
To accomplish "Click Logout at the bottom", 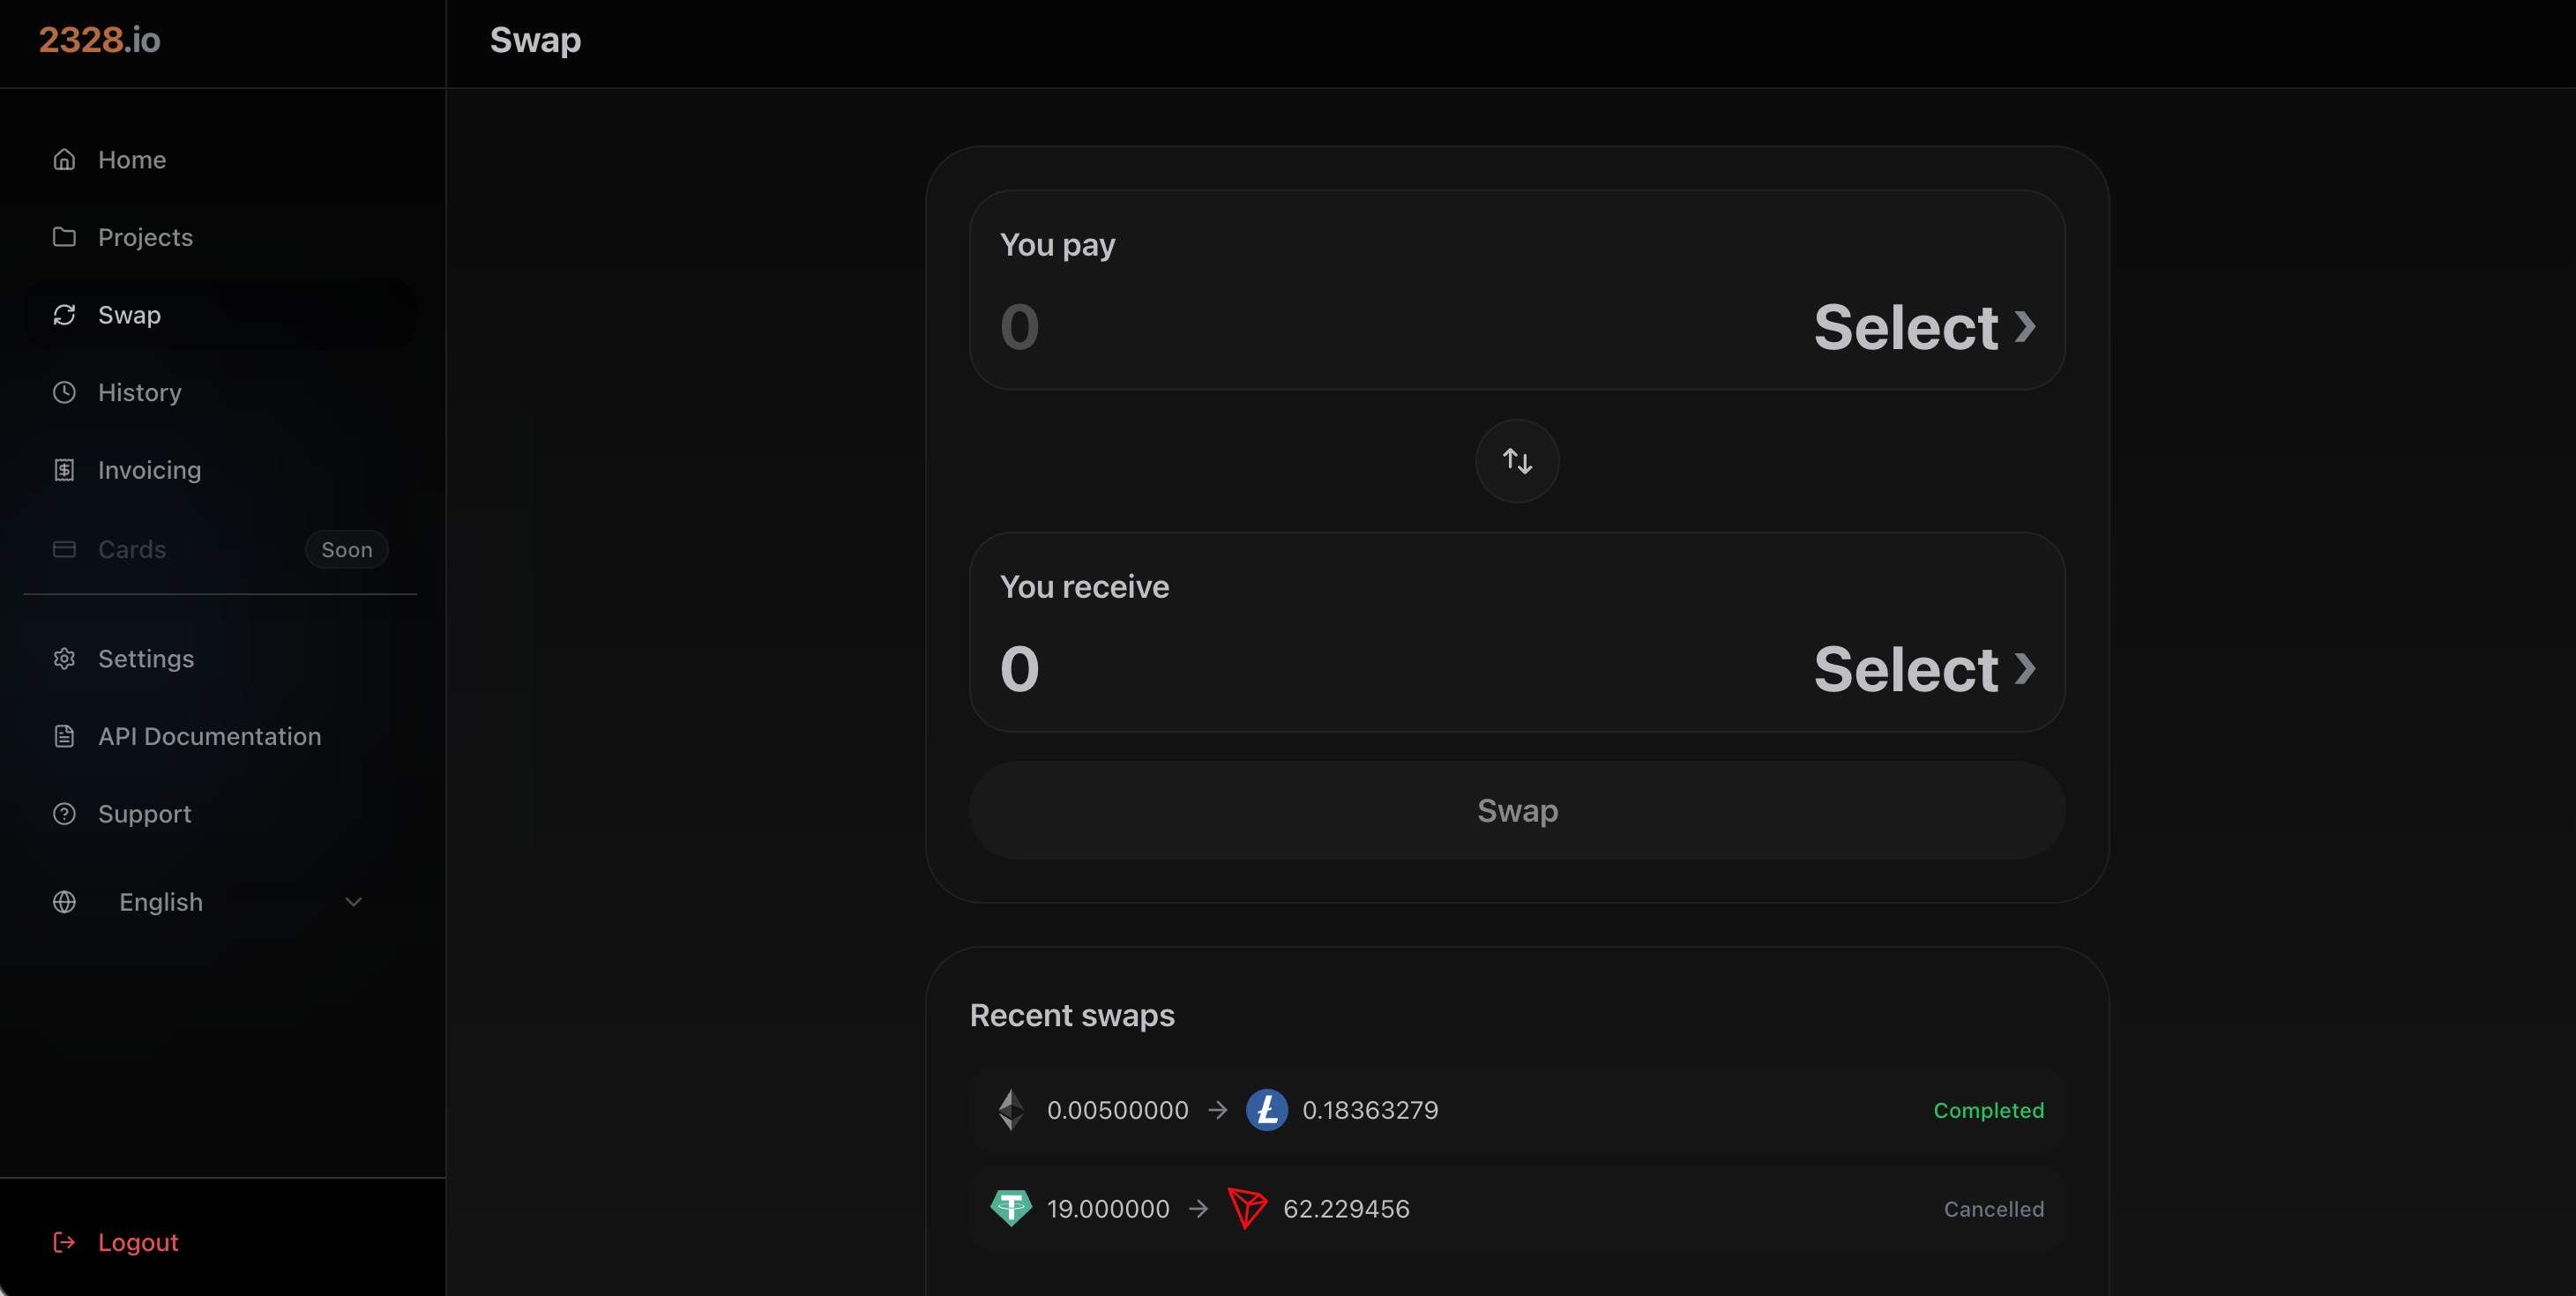I will pyautogui.click(x=138, y=1242).
